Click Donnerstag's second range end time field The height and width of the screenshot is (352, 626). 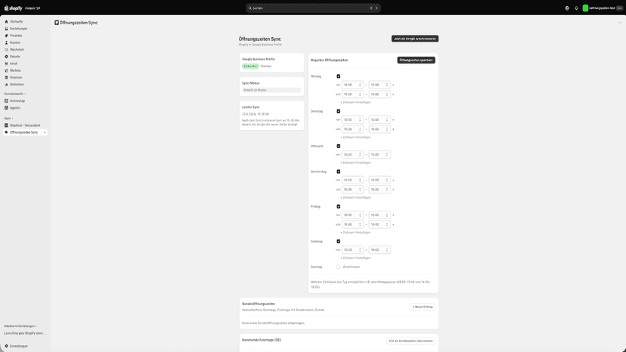380,190
